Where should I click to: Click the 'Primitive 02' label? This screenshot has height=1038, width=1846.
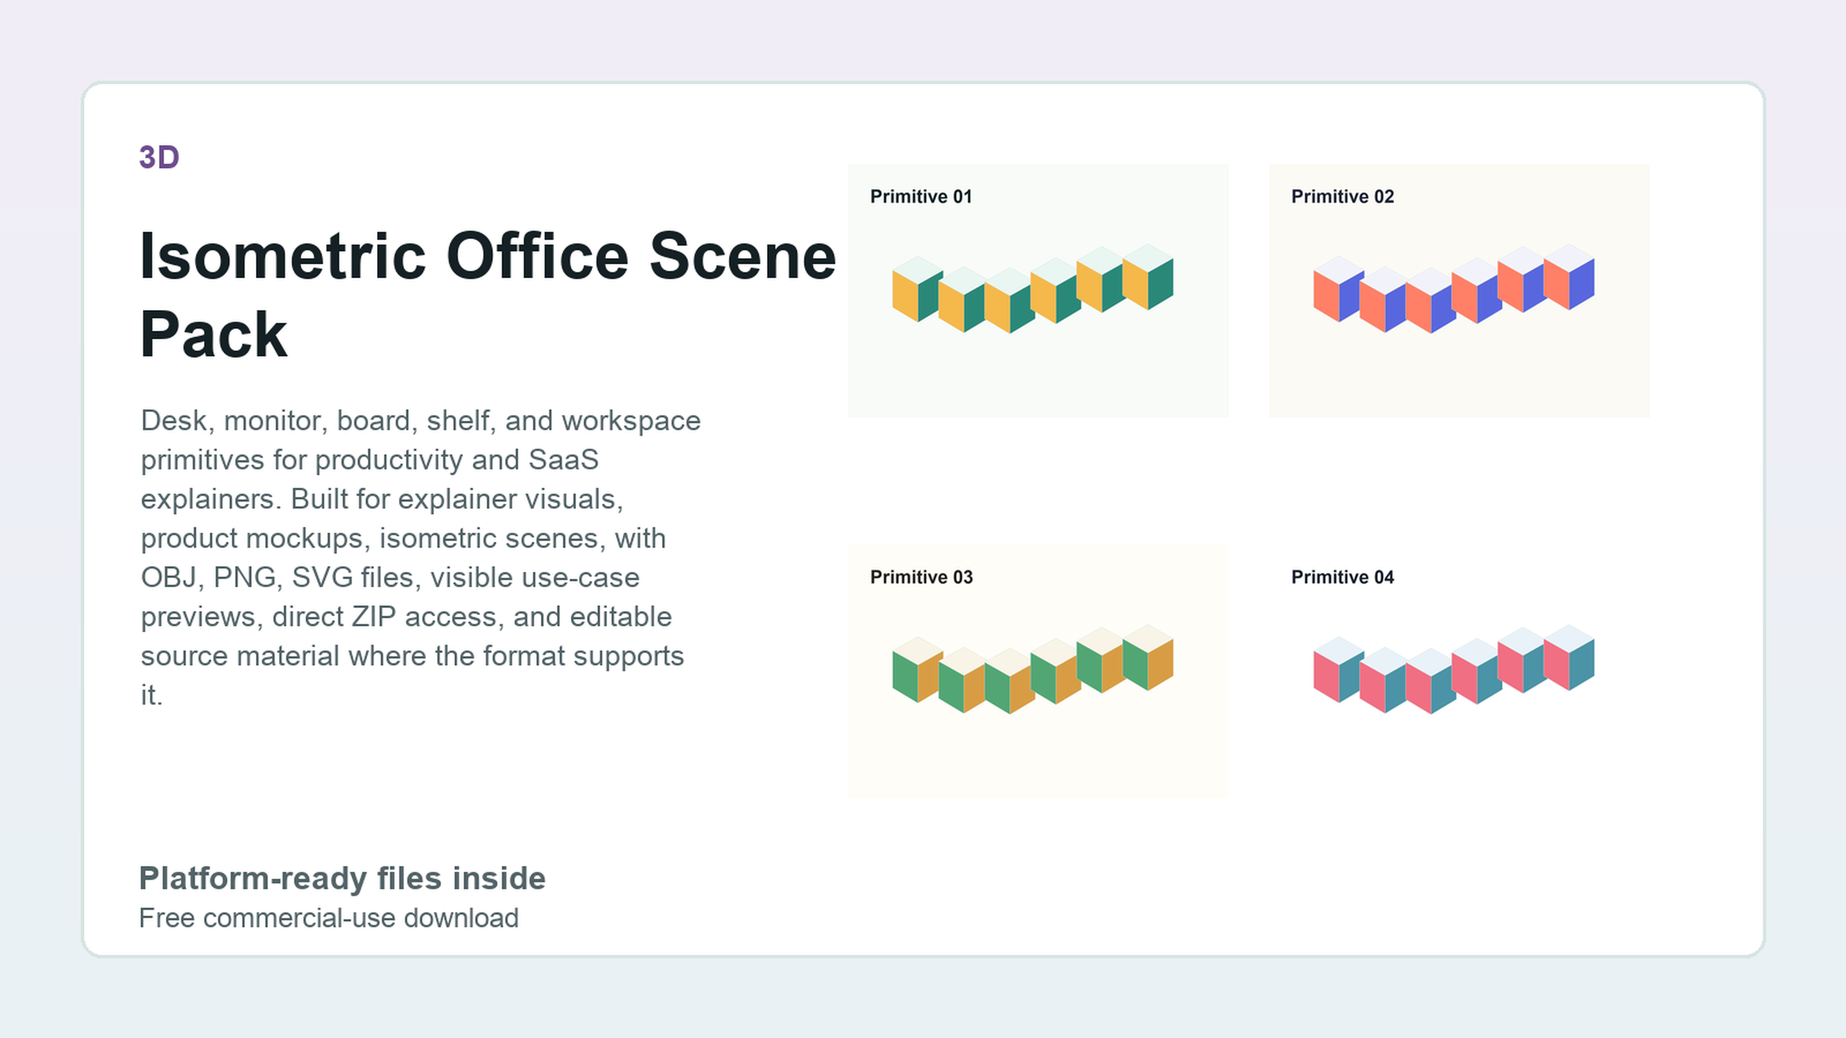tap(1342, 196)
